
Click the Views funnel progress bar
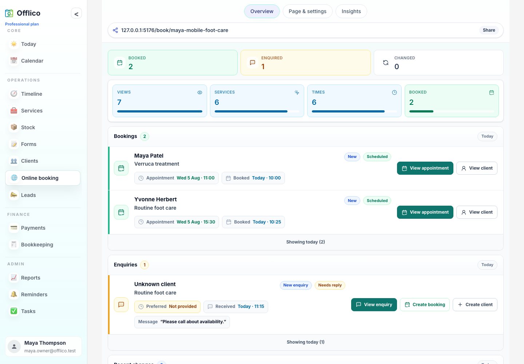pyautogui.click(x=160, y=111)
